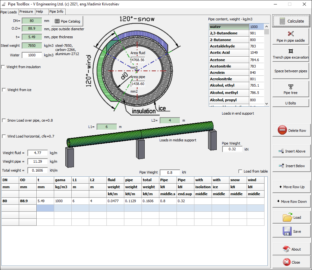The width and height of the screenshot is (312, 270).
Task: Open the Pipe Info tab
Action: click(x=56, y=11)
